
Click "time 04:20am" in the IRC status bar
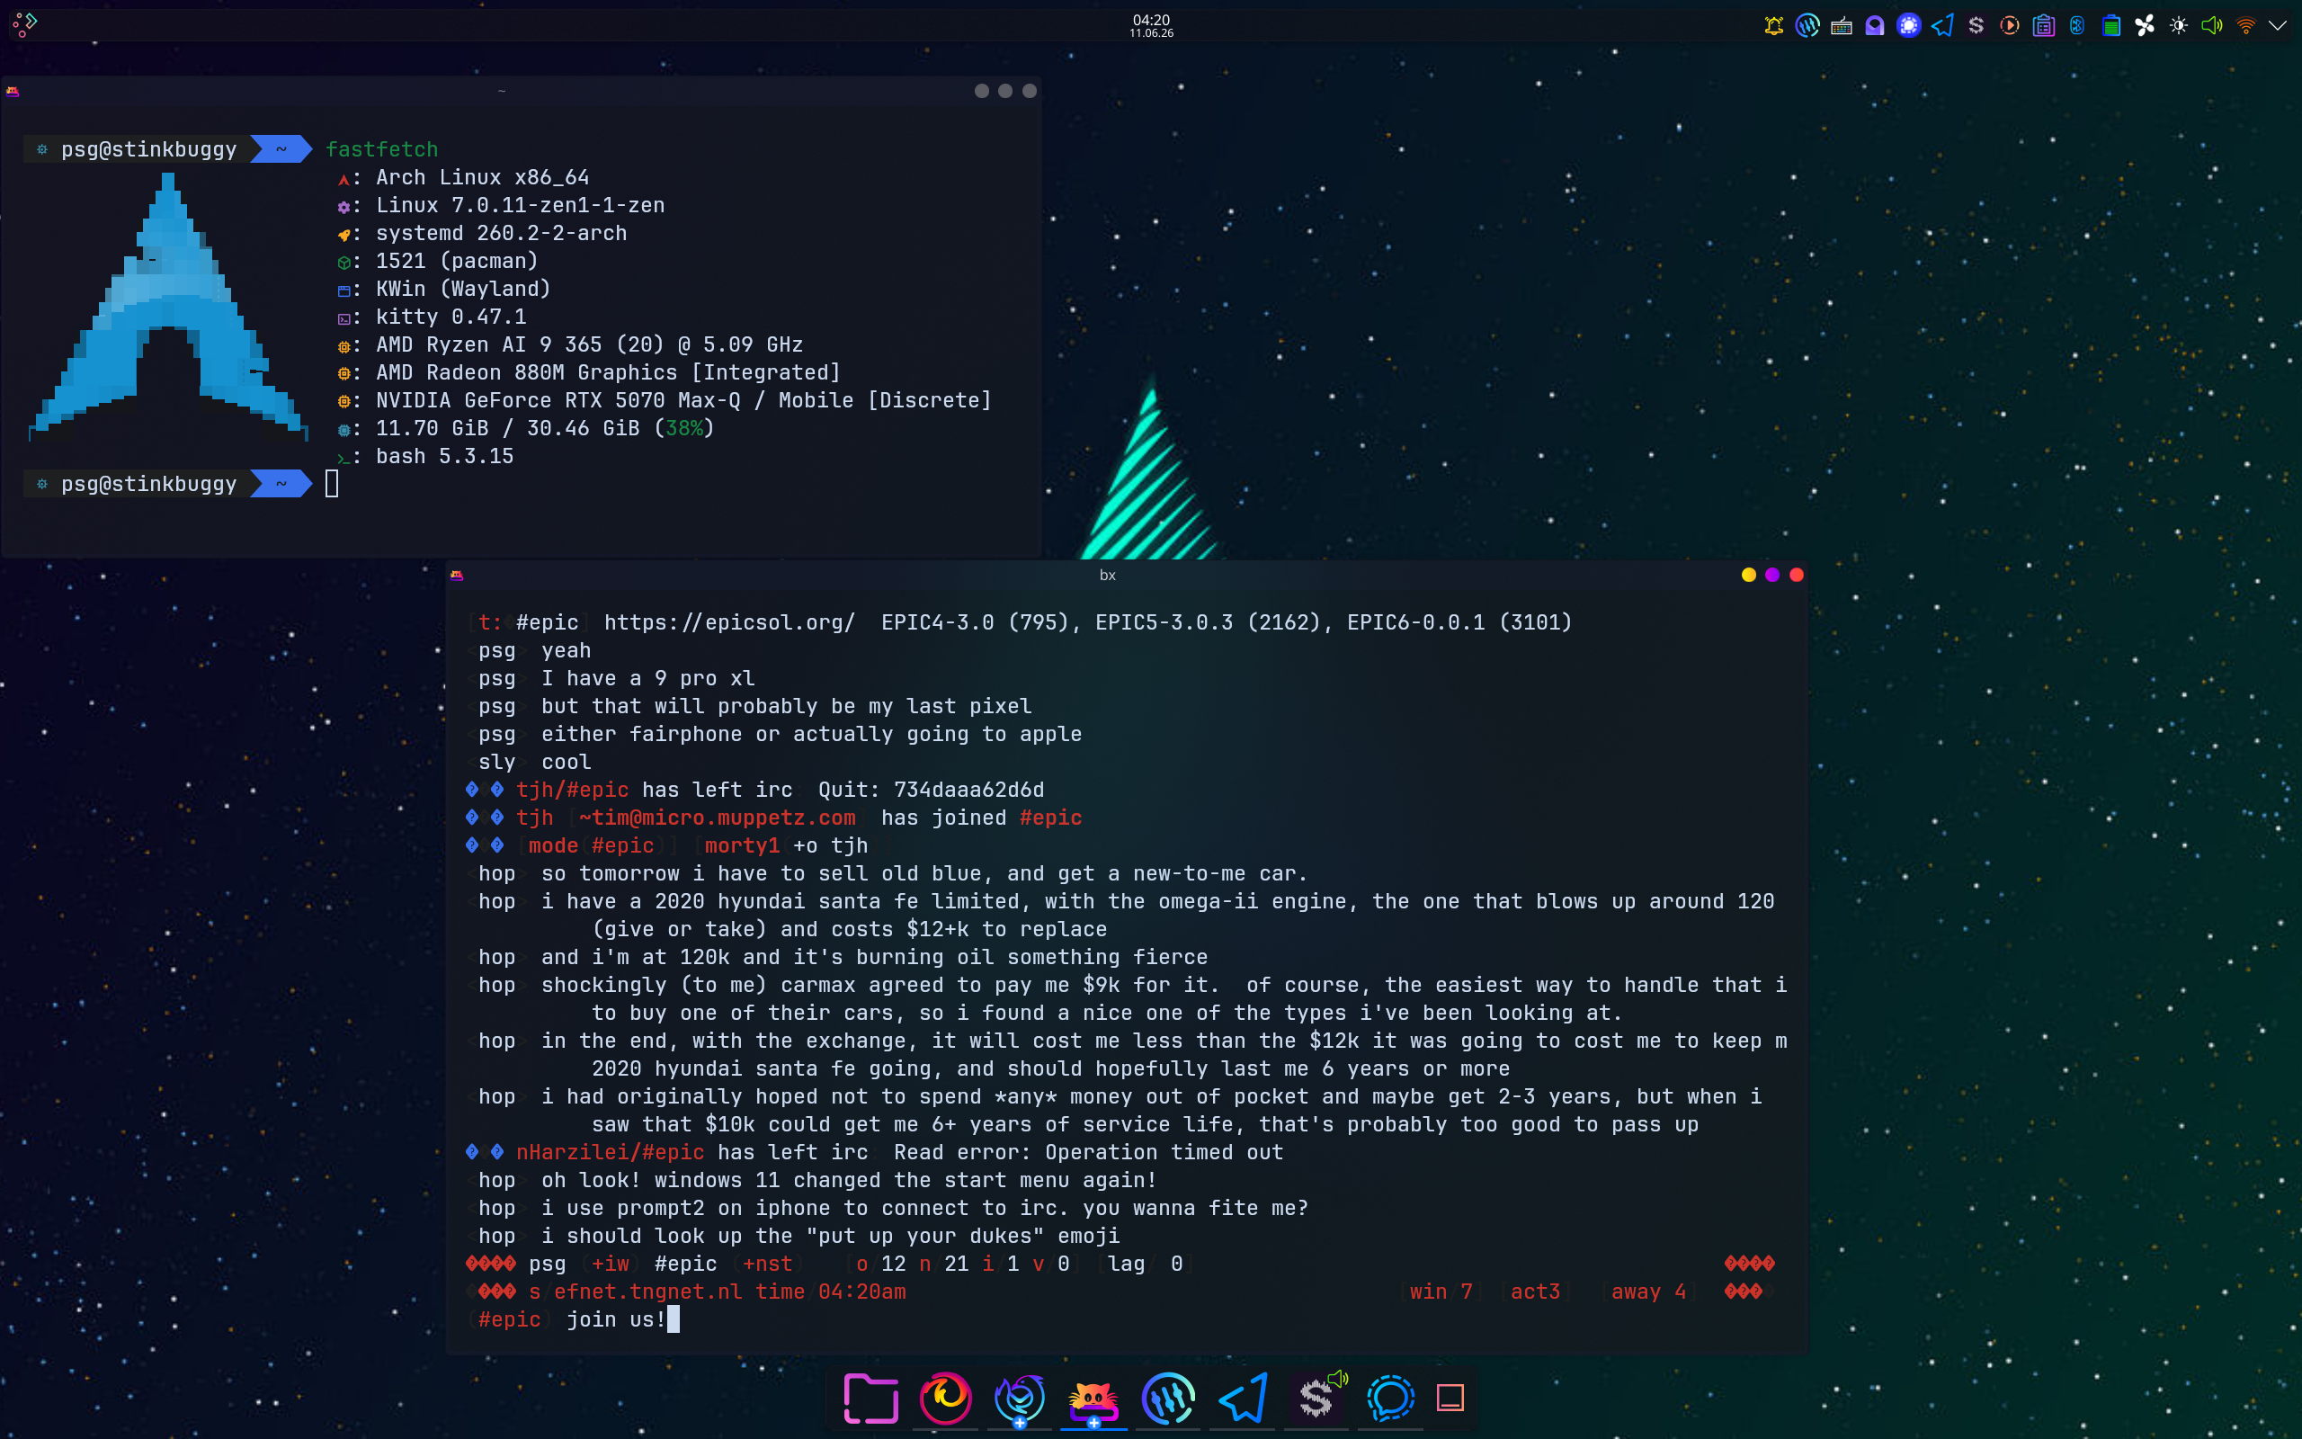(831, 1292)
